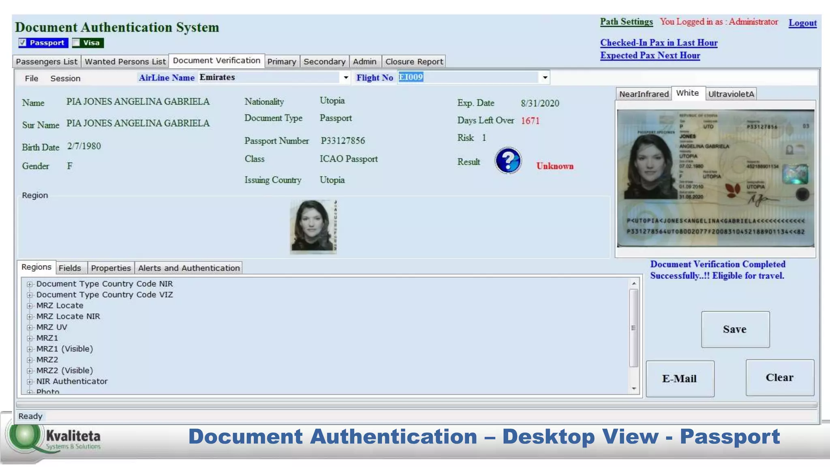Select the Regions tab
The height and width of the screenshot is (467, 830).
36,267
